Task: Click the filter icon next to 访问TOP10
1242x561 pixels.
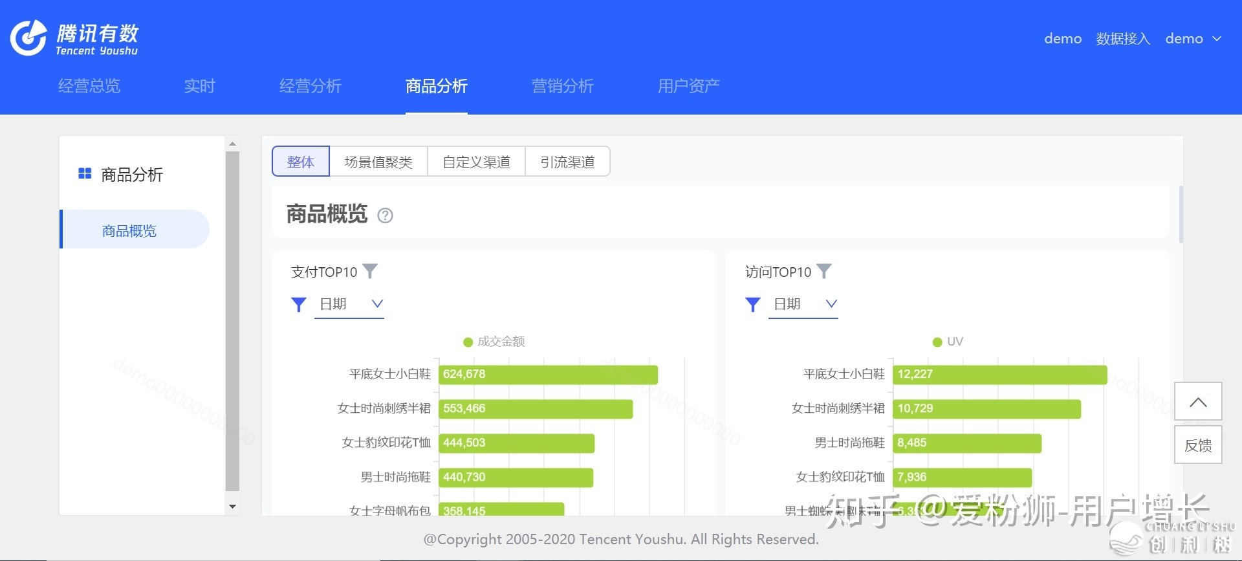Action: (x=824, y=271)
